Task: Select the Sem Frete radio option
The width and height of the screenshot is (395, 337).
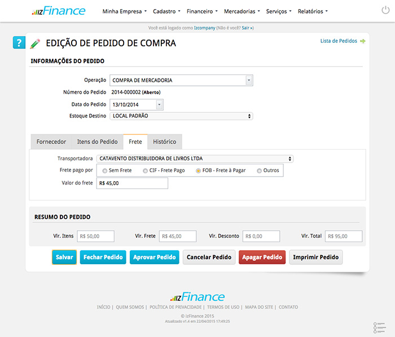Action: (105, 170)
